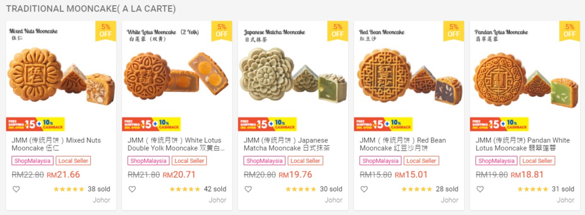Open the Pandan Lotus Mooncake image
Image resolution: width=585 pixels, height=215 pixels.
[525, 74]
